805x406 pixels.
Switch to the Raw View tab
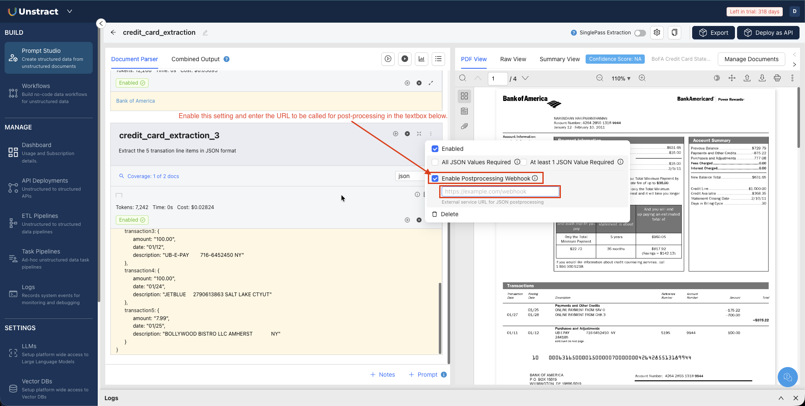pos(513,59)
